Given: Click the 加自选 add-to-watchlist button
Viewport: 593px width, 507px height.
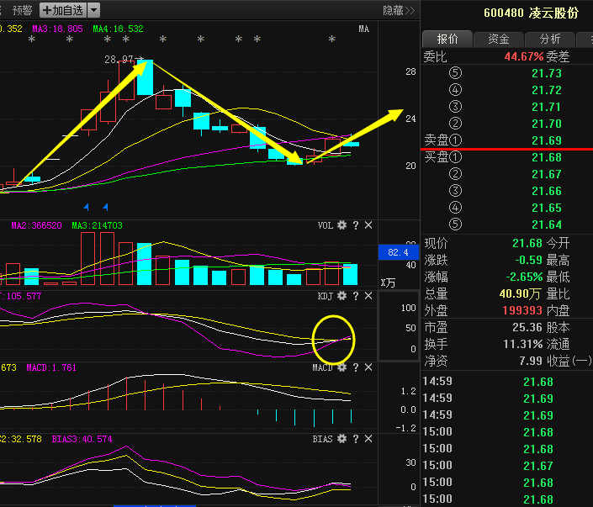Looking at the screenshot, I should point(63,10).
